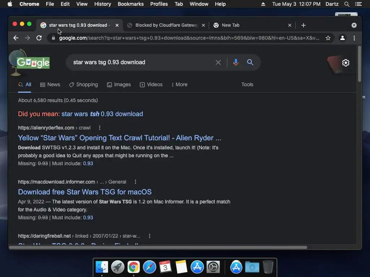The image size is (370, 277).
Task: Open options for the daringfireball.net result
Action: (149, 236)
